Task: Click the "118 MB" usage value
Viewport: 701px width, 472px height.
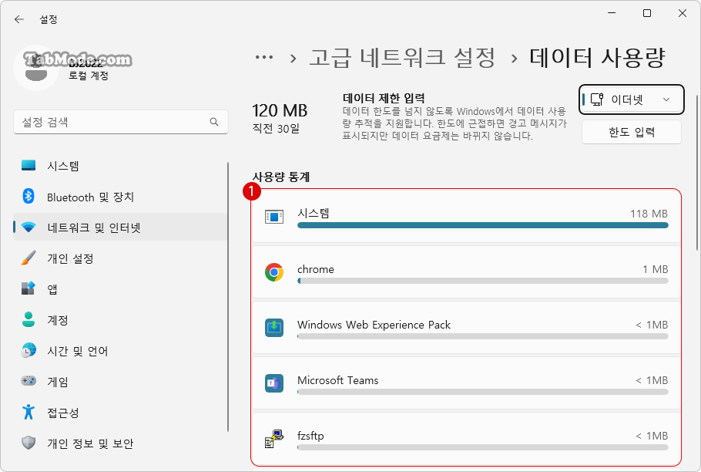Action: pyautogui.click(x=649, y=214)
